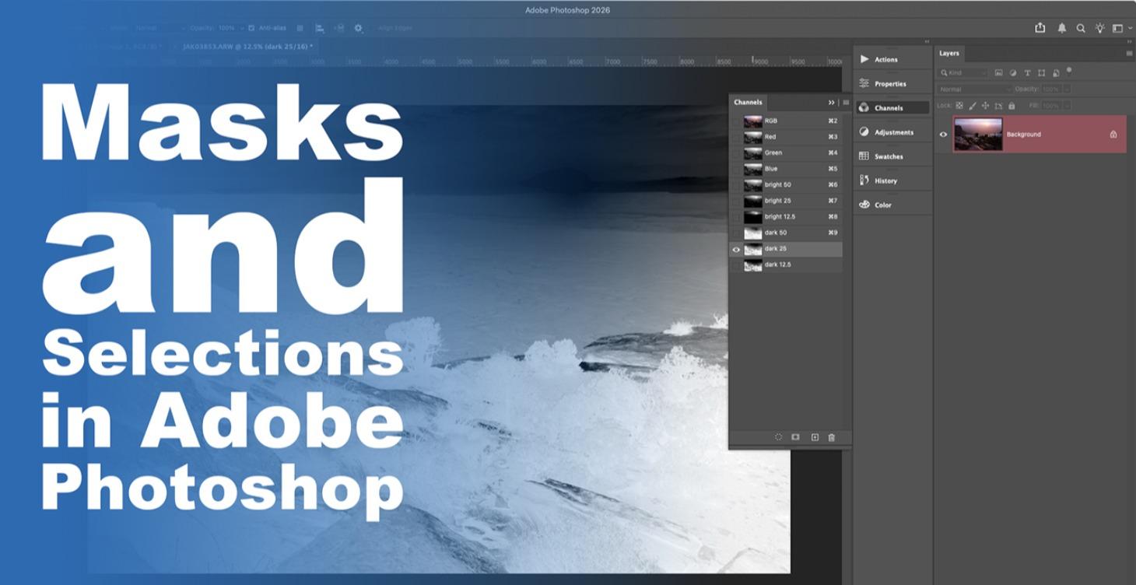Click the Red channel thumbnail
This screenshot has width=1136, height=585.
coord(752,137)
